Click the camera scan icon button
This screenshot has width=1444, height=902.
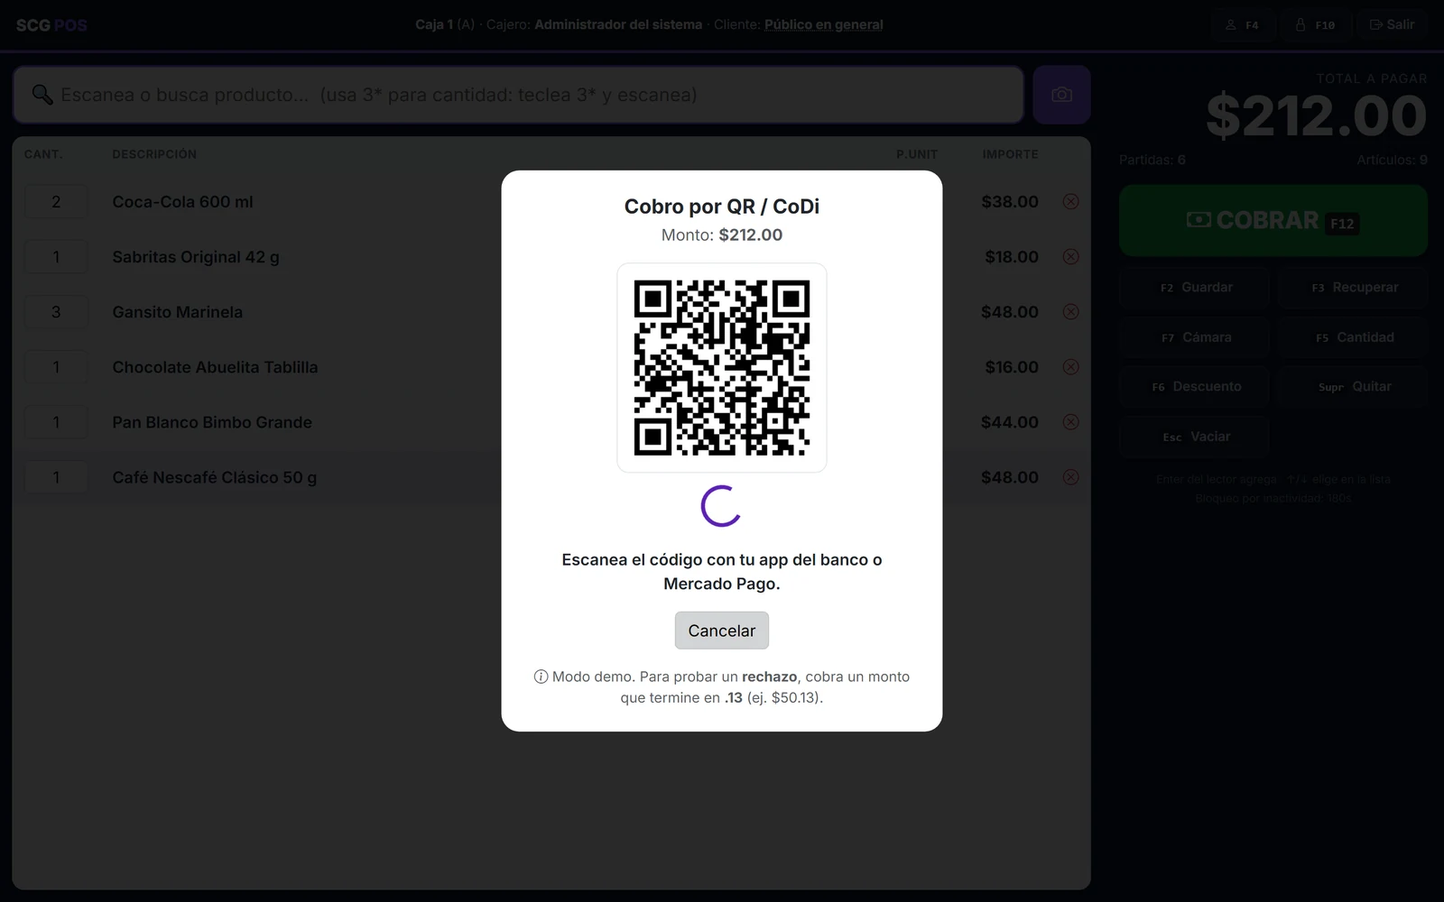click(1061, 95)
